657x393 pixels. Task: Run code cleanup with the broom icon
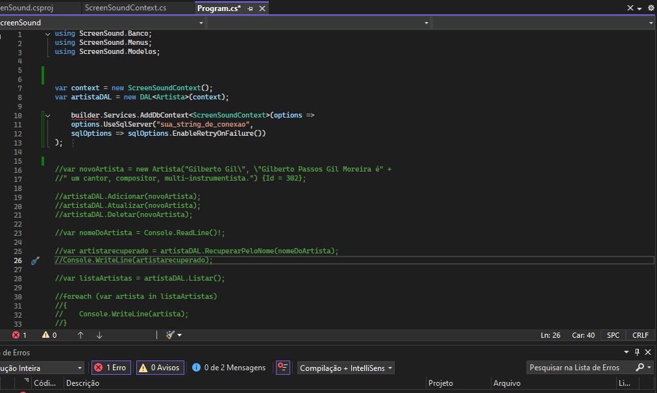coord(170,335)
